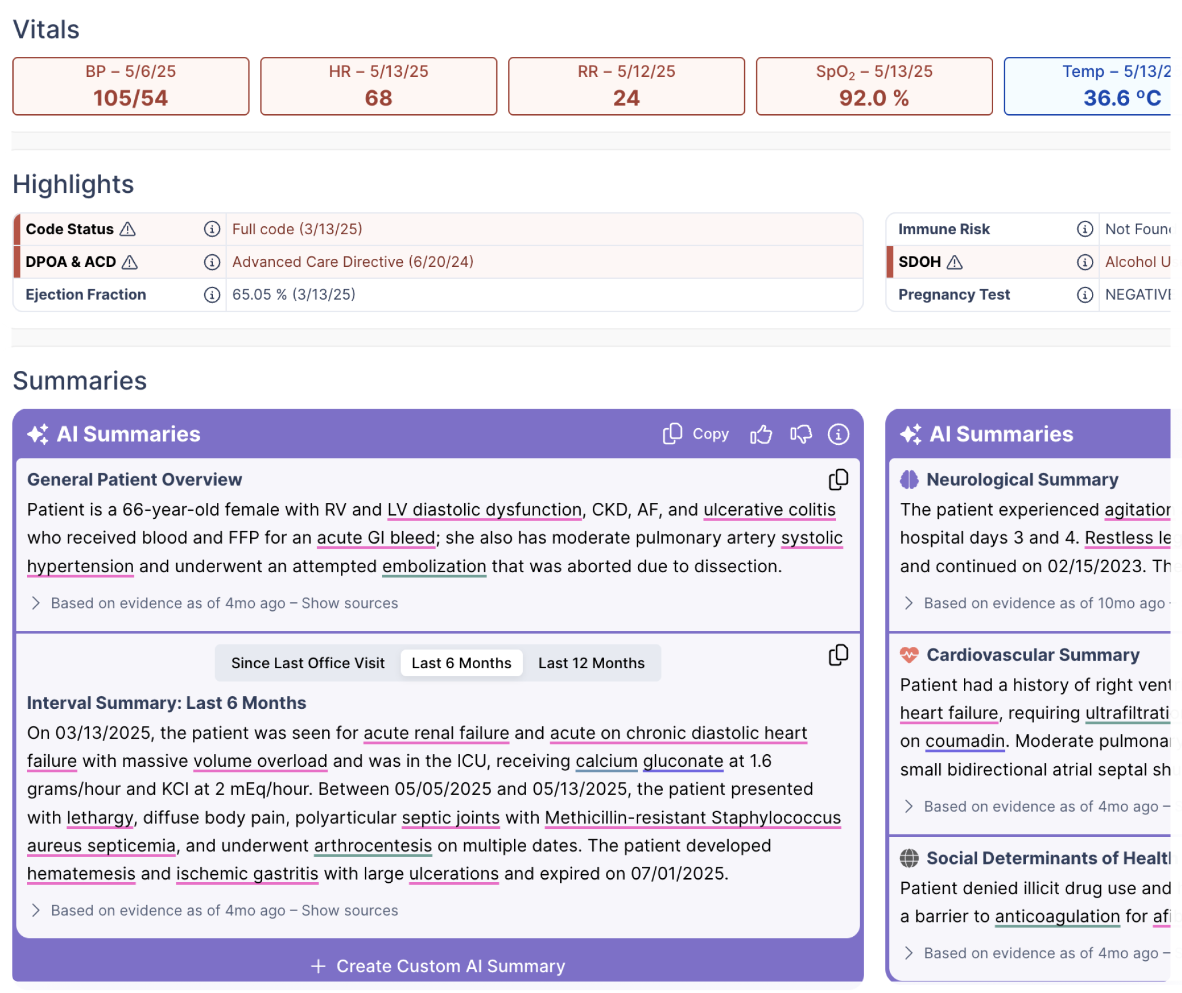Expand sources under Interval Summary

coord(214,910)
